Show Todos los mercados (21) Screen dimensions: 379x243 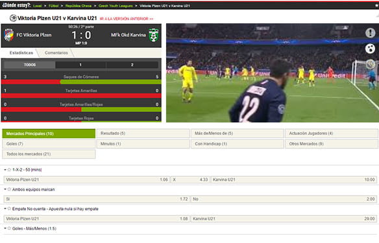tap(49, 154)
